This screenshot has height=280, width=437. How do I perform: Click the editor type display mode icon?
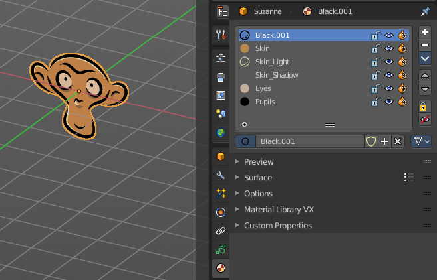223,12
